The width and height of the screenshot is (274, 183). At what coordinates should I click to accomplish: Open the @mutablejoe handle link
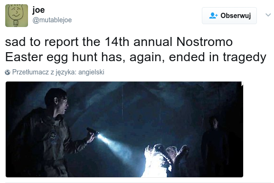[52, 20]
